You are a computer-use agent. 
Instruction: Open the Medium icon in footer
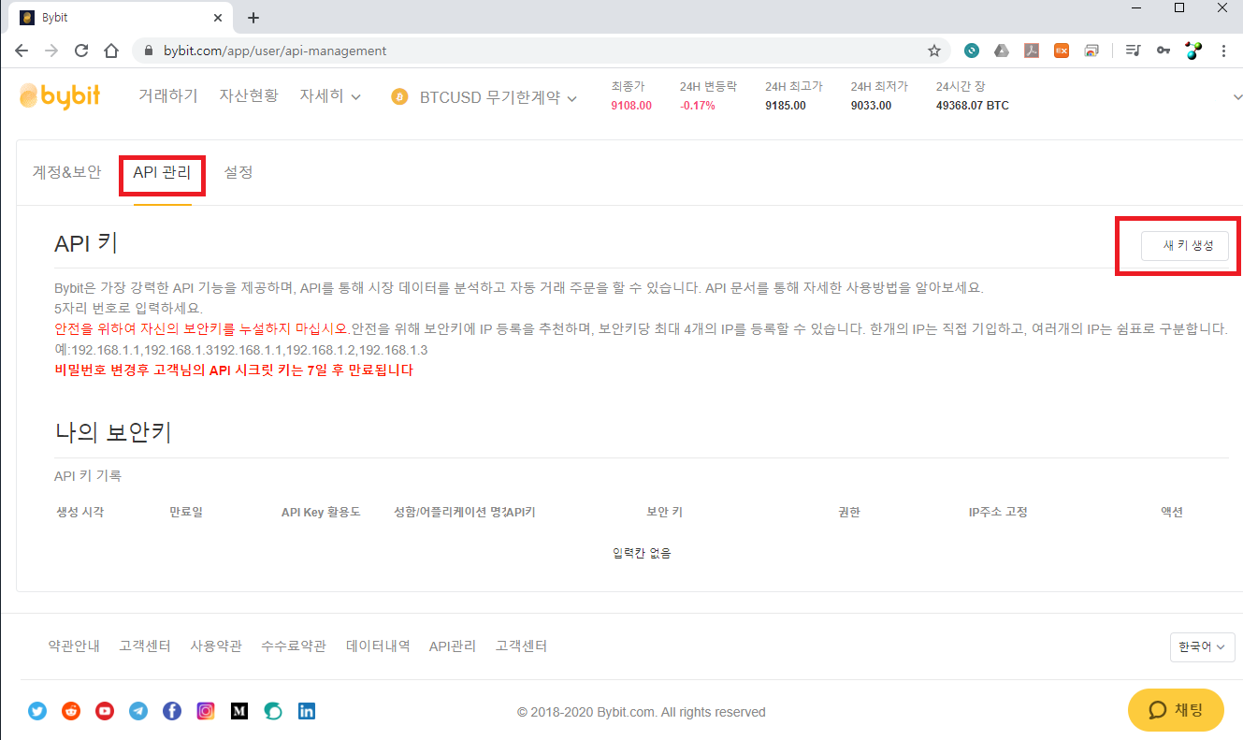pyautogui.click(x=239, y=711)
